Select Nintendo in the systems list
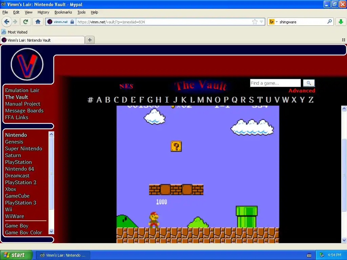347x260 pixels. click(16, 135)
